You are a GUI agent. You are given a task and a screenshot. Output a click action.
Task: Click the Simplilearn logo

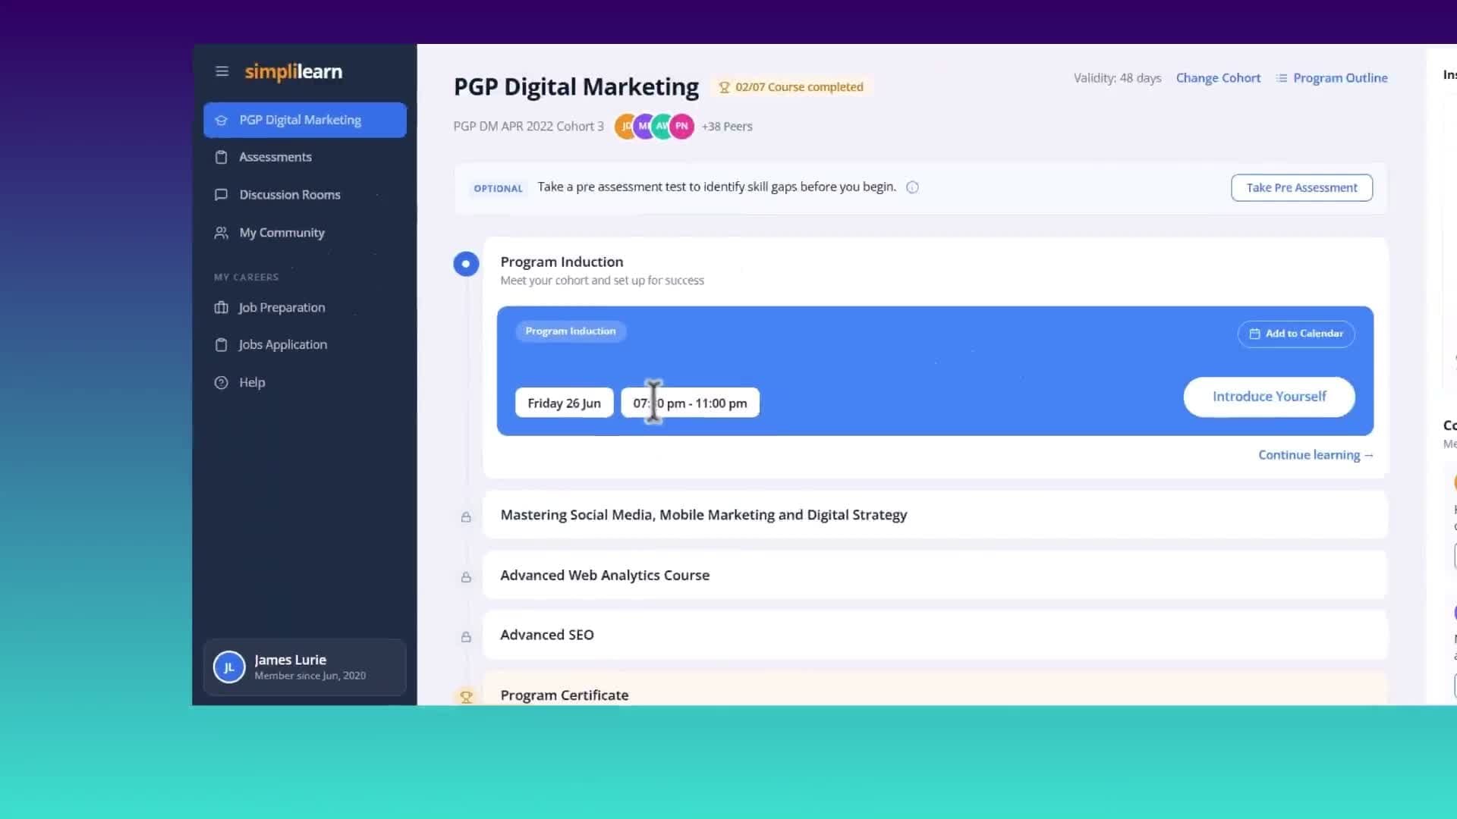point(293,71)
